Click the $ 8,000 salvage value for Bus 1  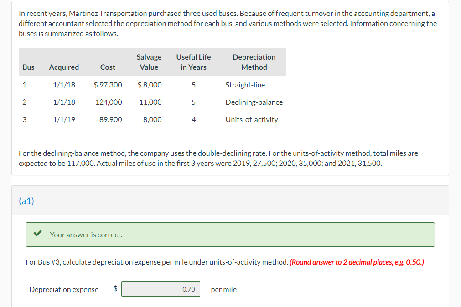click(x=150, y=85)
